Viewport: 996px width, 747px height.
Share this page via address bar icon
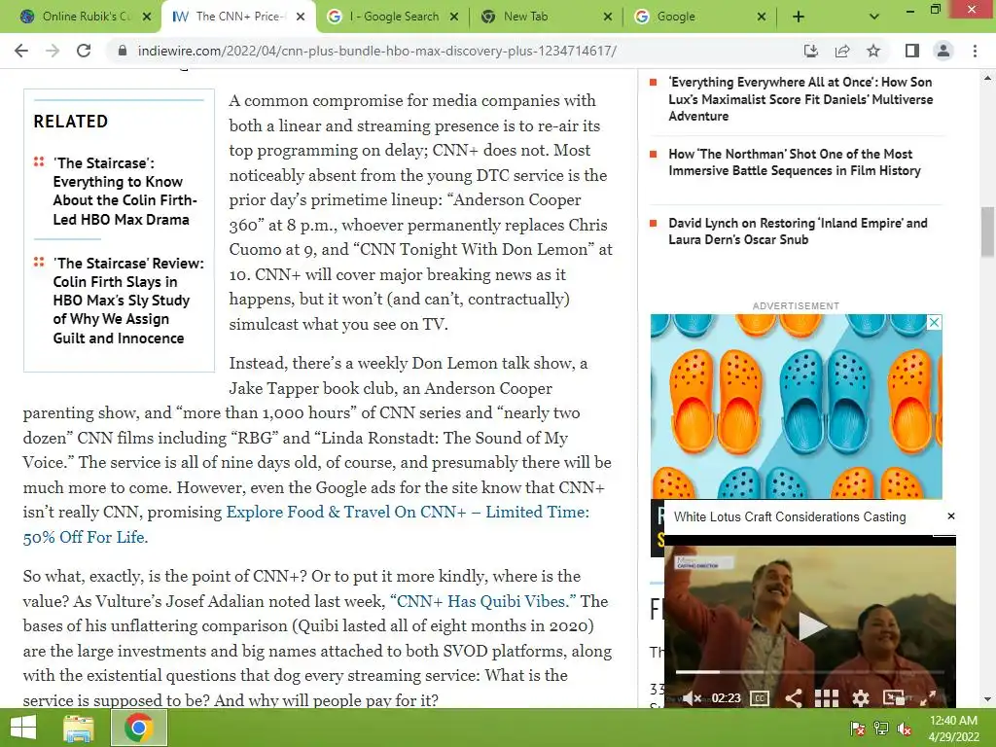842,51
